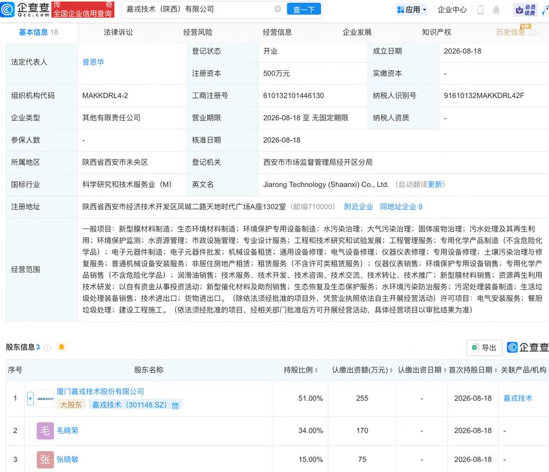This screenshot has height=472, width=549.
Task: Clear the search box with the X icon
Action: (x=278, y=9)
